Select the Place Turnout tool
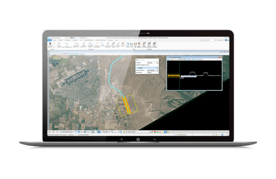Screen dimensions: 276x179 (x=144, y=44)
